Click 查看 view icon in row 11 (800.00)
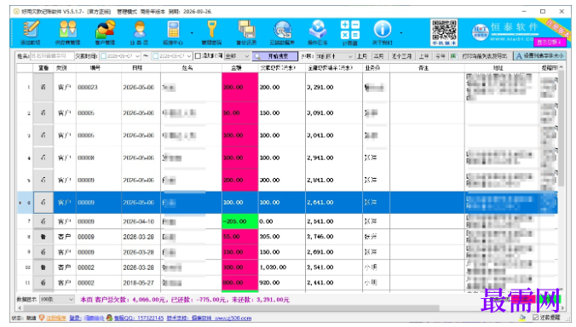 click(43, 283)
